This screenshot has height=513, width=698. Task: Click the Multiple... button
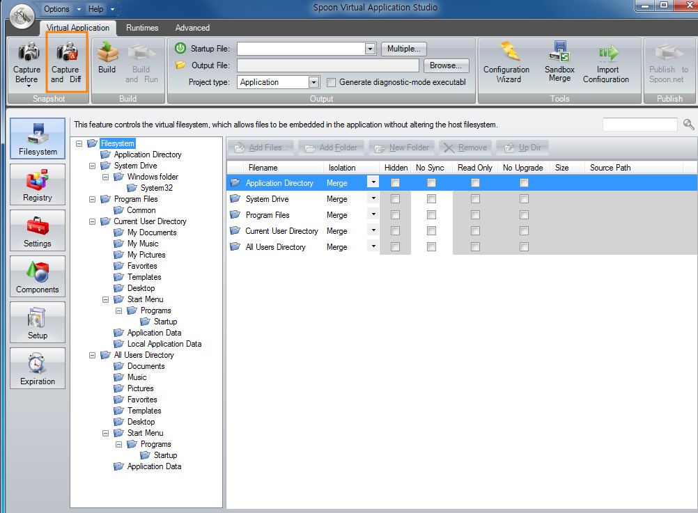[404, 49]
